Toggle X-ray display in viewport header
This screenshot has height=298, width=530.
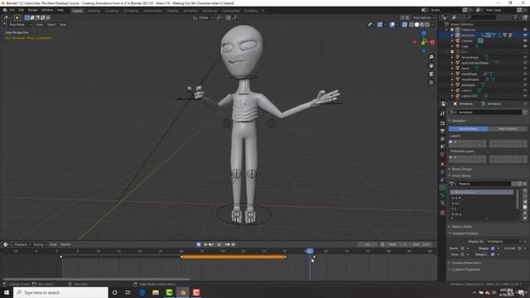click(404, 25)
